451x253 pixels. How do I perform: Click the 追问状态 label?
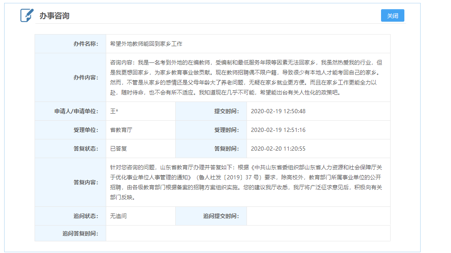pyautogui.click(x=86, y=216)
